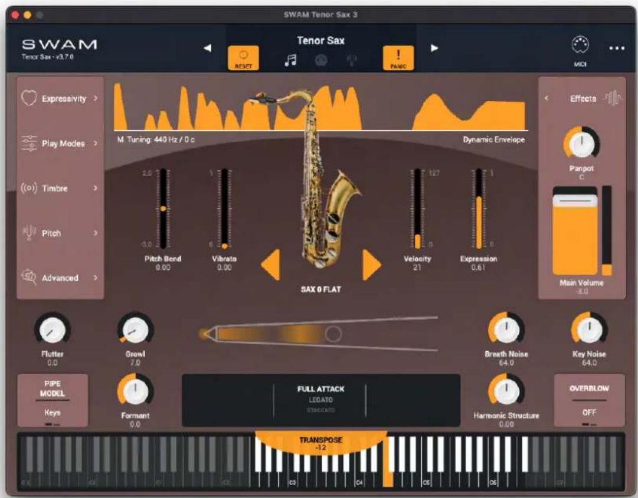The width and height of the screenshot is (638, 498).
Task: Click the Effects waveform icon
Action: coord(613,98)
